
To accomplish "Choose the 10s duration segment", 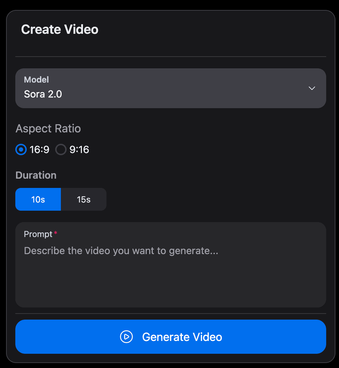I will pos(38,199).
